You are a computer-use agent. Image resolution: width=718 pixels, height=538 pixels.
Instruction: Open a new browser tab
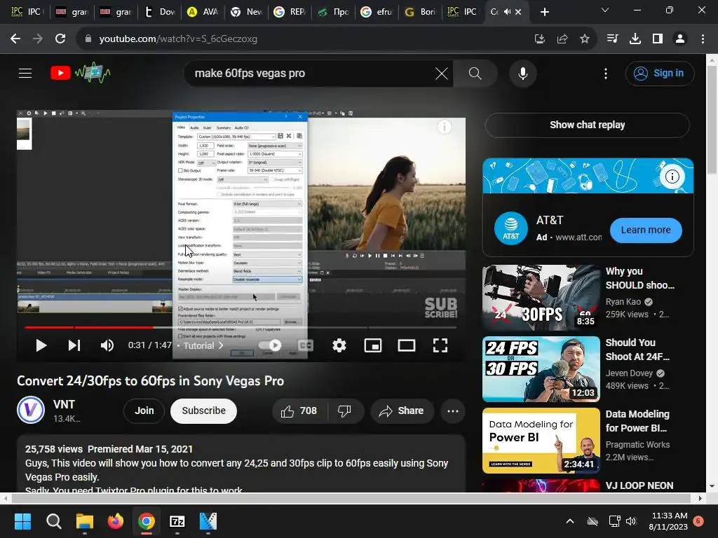point(544,13)
